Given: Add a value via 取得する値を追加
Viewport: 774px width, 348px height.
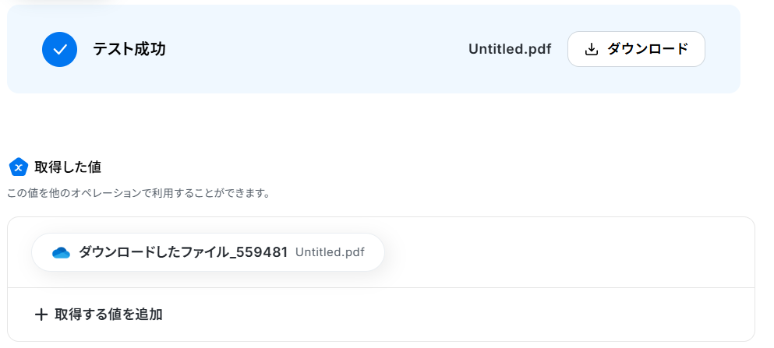Looking at the screenshot, I should pos(108,315).
